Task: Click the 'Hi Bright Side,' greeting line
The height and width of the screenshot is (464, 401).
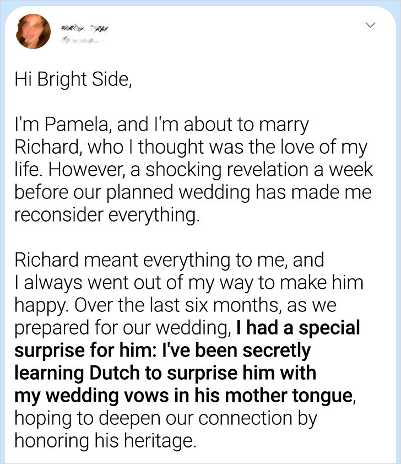Action: click(73, 79)
